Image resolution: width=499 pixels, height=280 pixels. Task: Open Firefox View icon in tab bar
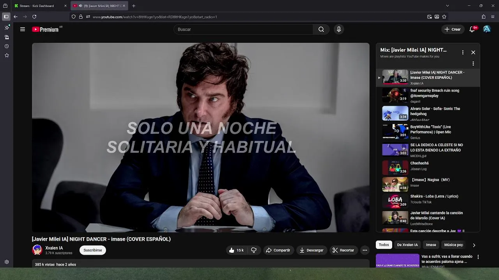[5, 6]
